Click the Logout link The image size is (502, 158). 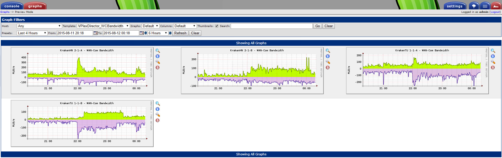[495, 12]
